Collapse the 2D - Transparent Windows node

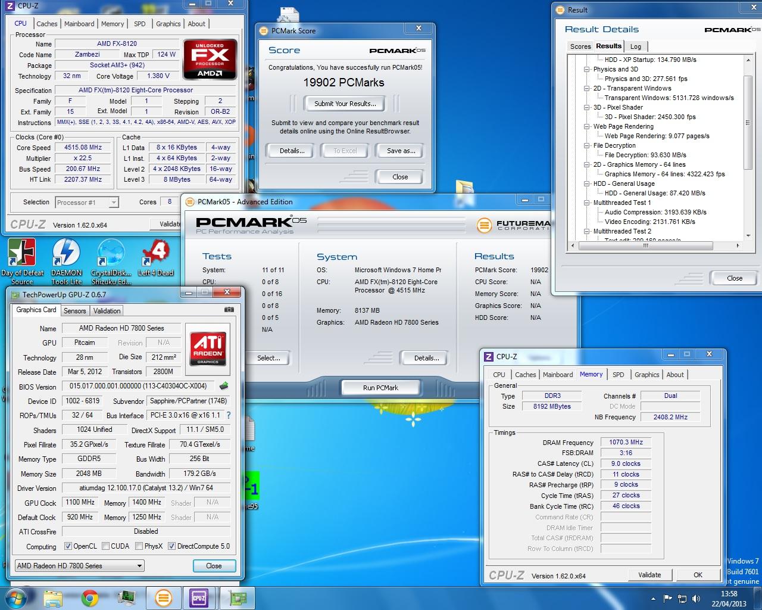pos(587,88)
